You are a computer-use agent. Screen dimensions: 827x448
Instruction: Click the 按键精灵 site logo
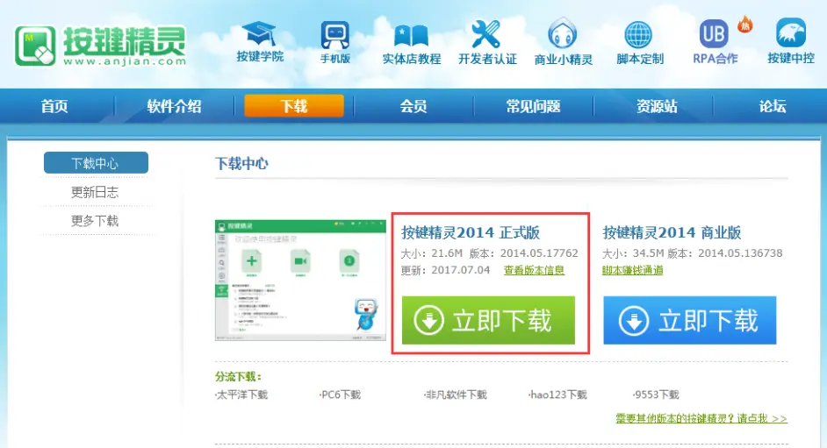coord(100,46)
